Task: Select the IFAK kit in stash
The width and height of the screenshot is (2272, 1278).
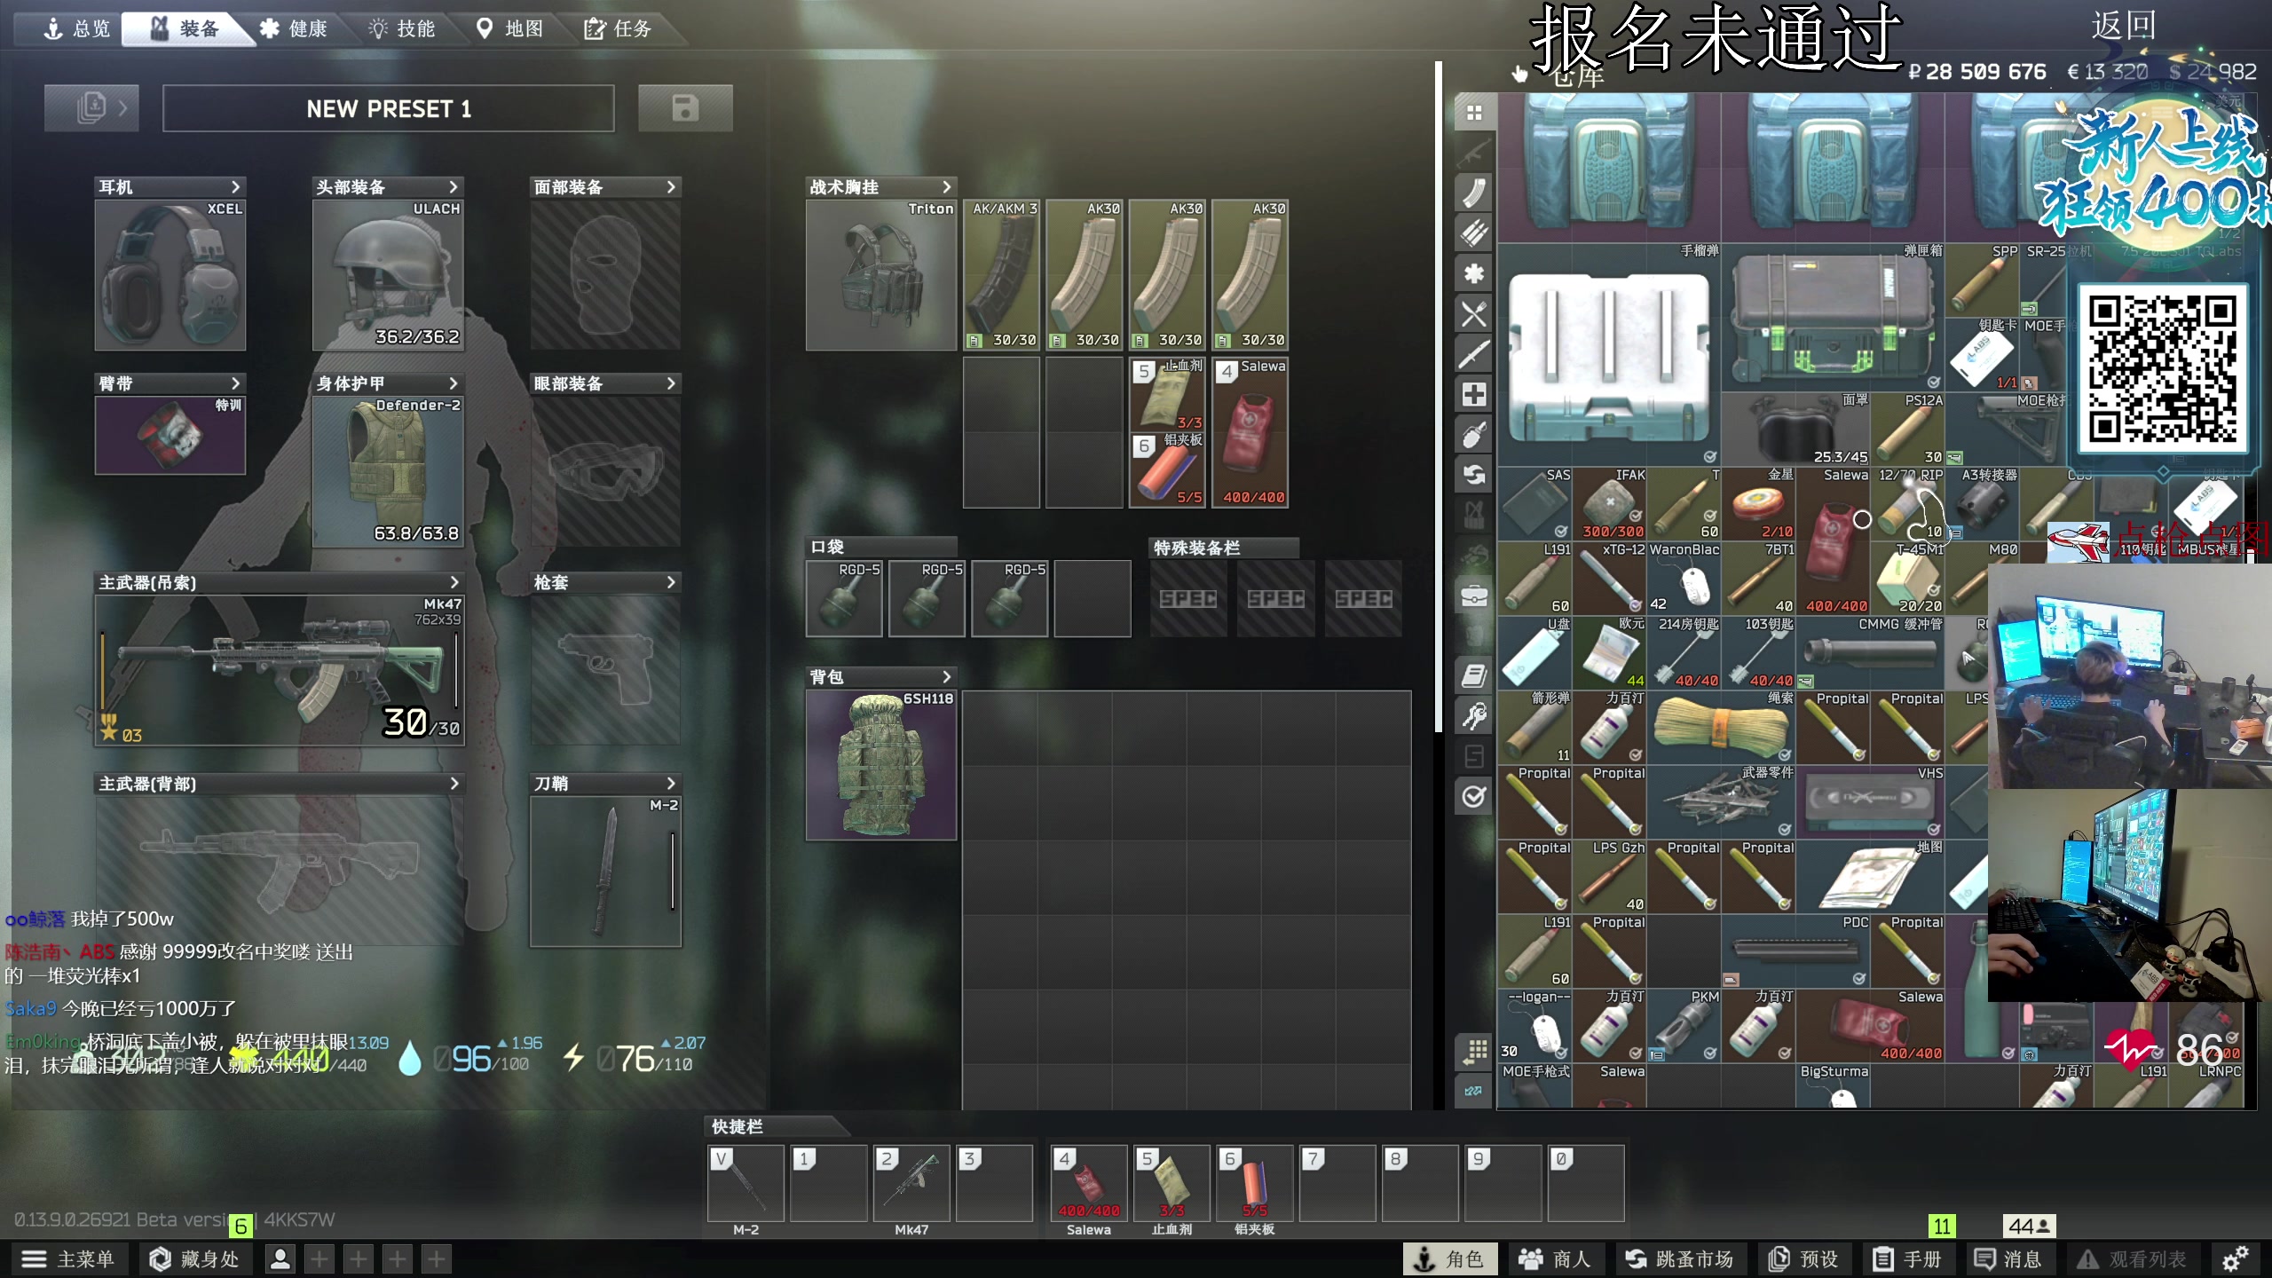Action: point(1610,504)
